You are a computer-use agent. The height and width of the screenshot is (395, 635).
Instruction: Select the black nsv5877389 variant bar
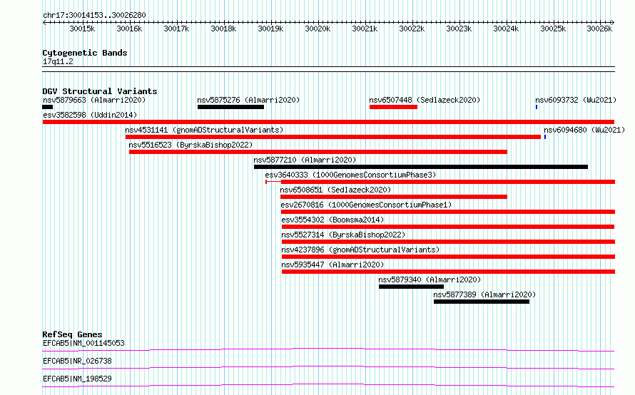click(482, 302)
